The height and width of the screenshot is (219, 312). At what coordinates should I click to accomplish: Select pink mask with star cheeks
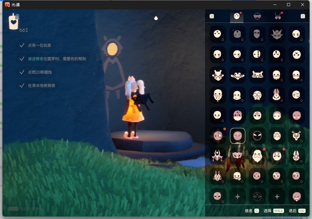[296, 116]
